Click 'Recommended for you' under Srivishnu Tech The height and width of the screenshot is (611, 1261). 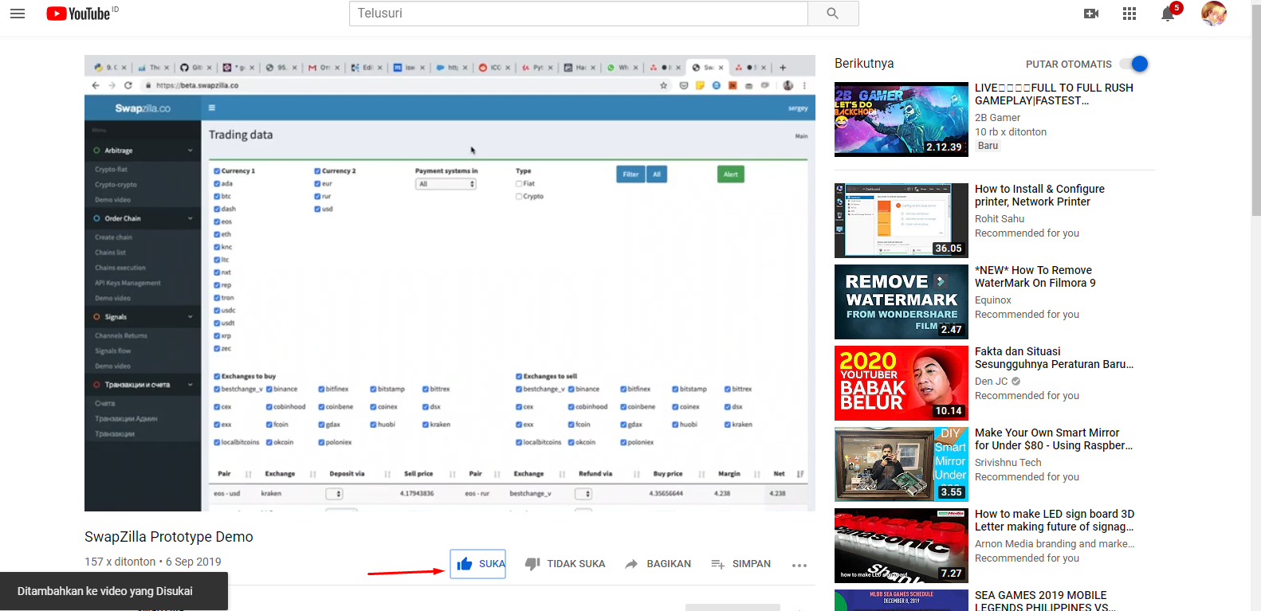pos(1027,477)
